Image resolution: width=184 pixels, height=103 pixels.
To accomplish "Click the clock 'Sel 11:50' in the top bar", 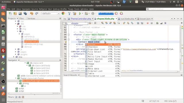I will click(95, 2).
